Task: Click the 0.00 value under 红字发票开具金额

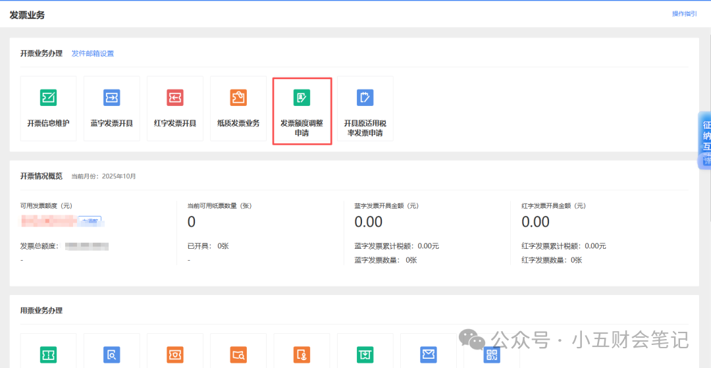Action: pyautogui.click(x=536, y=222)
